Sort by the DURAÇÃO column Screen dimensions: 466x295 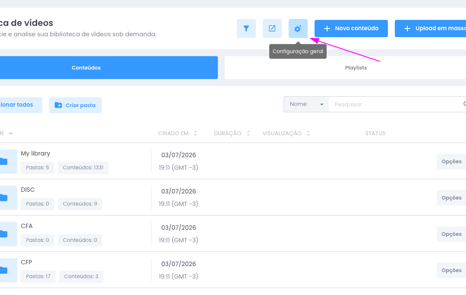(232, 133)
